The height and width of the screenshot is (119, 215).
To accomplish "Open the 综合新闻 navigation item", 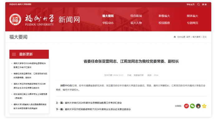I will click(x=136, y=16).
